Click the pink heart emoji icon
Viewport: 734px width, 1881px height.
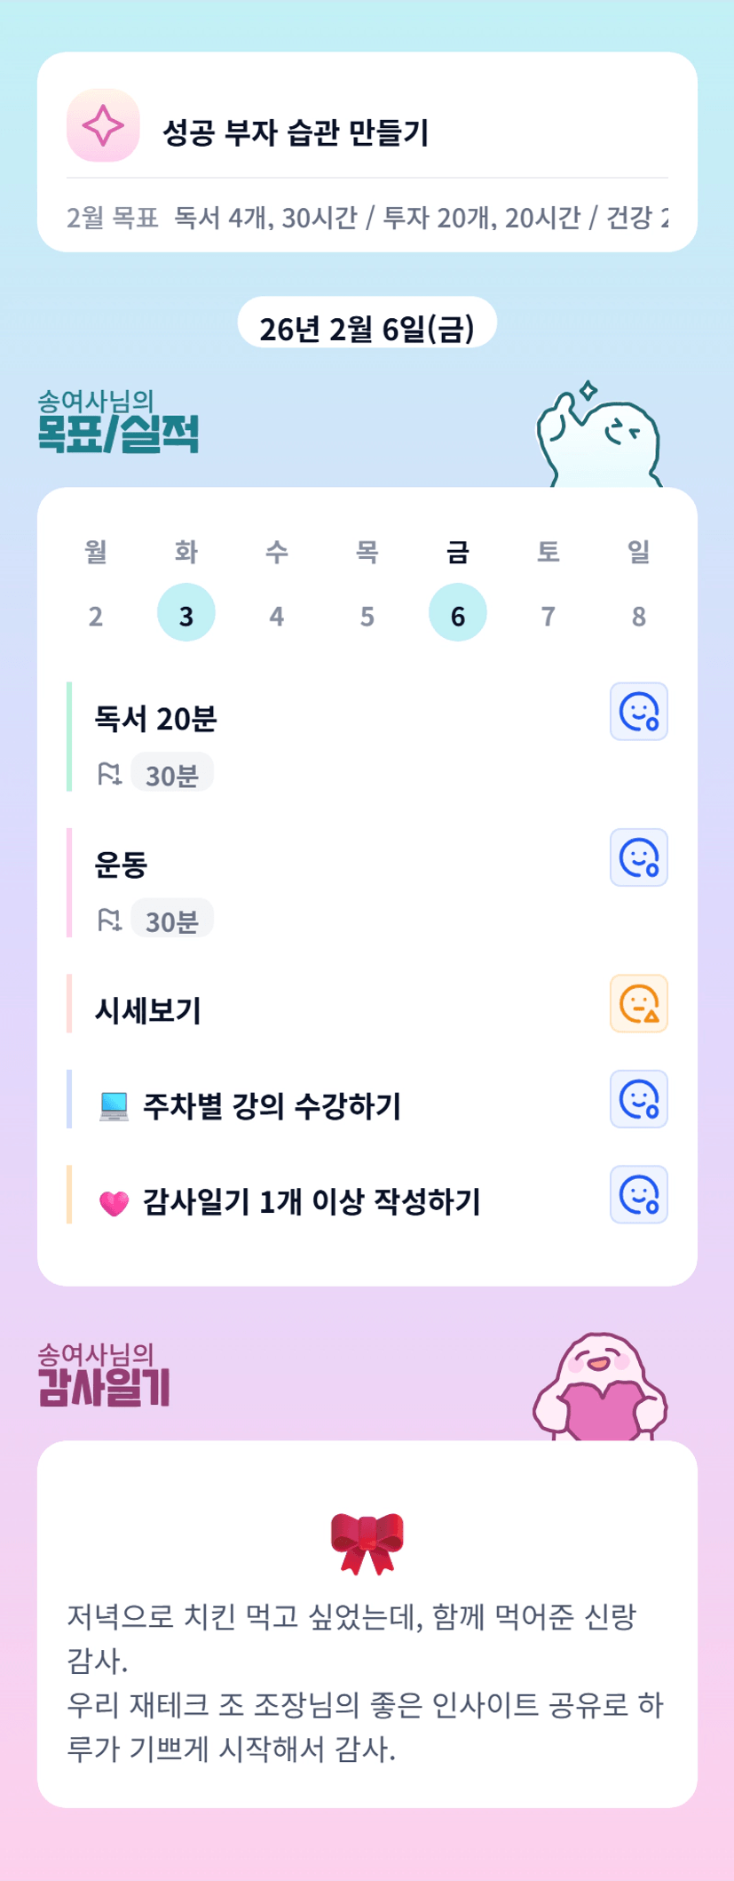114,1203
